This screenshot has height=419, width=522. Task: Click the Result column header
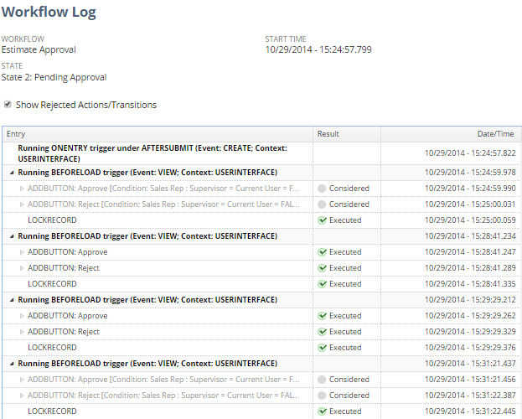pos(347,134)
